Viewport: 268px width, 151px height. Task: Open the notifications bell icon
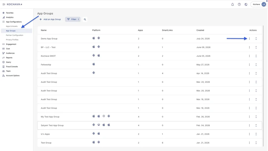point(233,4)
